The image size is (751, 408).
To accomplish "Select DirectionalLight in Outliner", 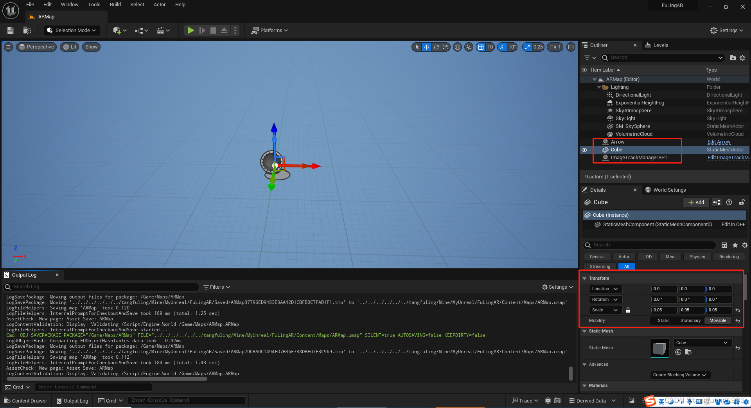I will click(x=633, y=95).
